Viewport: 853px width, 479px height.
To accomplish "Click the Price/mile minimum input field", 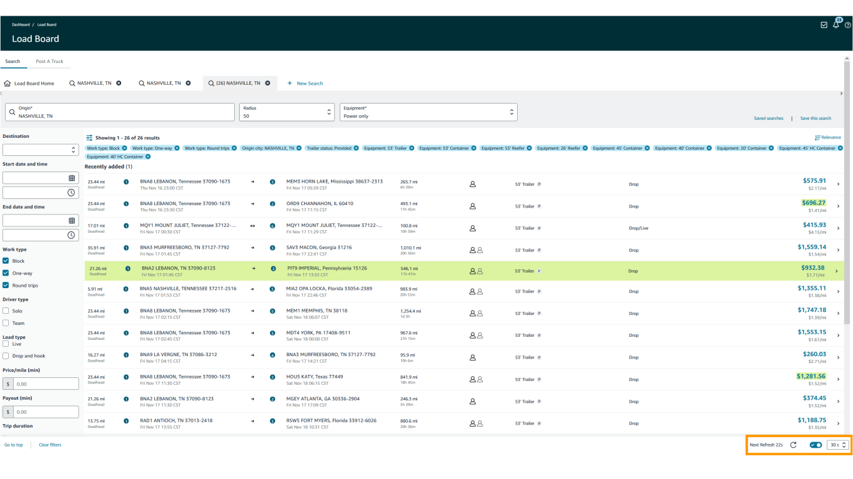I will [45, 384].
